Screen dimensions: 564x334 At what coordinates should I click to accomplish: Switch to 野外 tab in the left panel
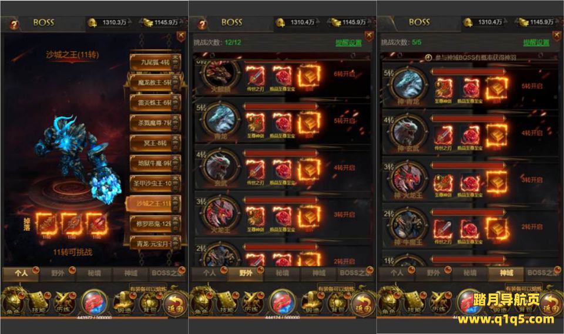coord(58,273)
